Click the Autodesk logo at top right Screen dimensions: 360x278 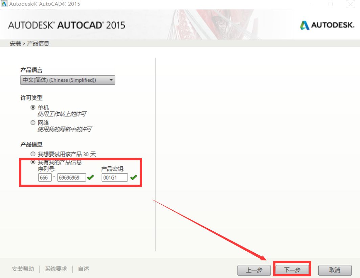pyautogui.click(x=327, y=25)
